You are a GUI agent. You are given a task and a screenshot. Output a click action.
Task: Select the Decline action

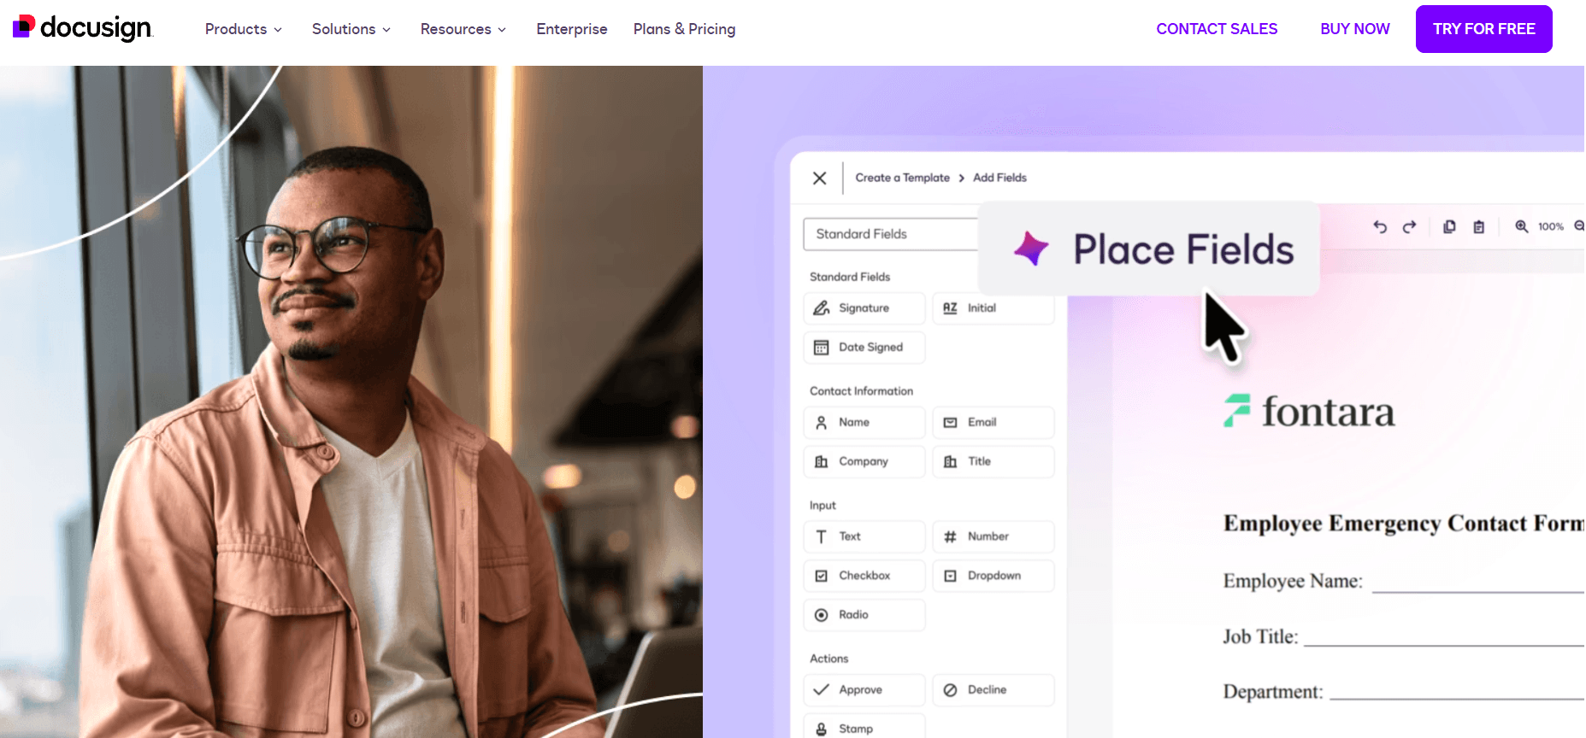pyautogui.click(x=993, y=690)
